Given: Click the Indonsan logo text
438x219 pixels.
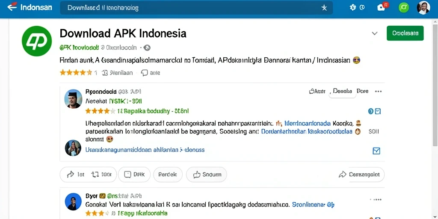Looking at the screenshot, I should pos(36,7).
